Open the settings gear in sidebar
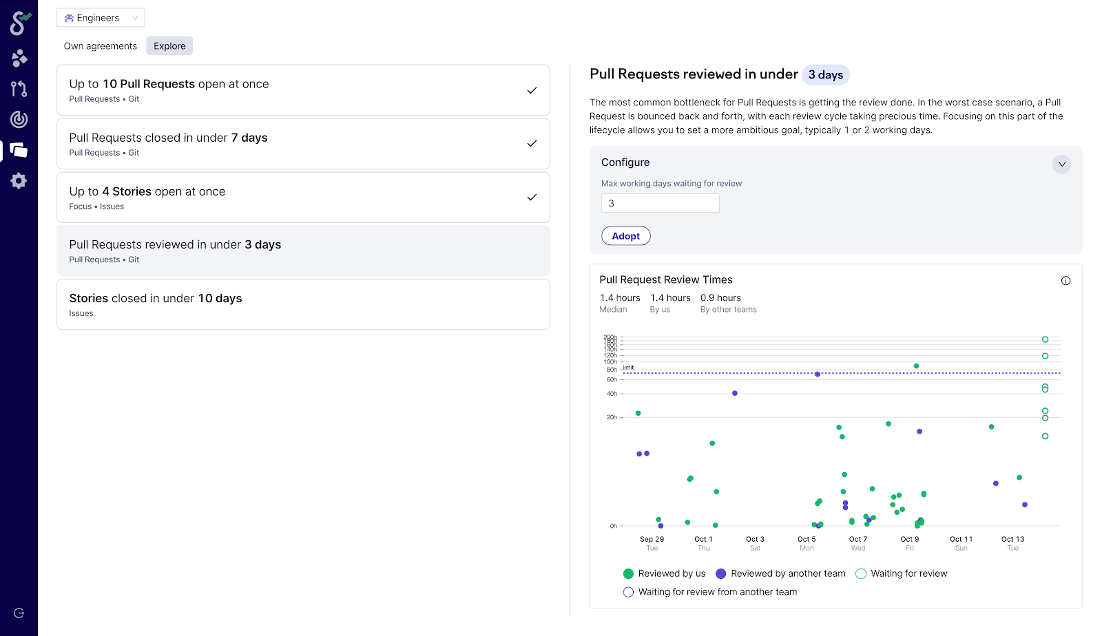 (x=19, y=181)
